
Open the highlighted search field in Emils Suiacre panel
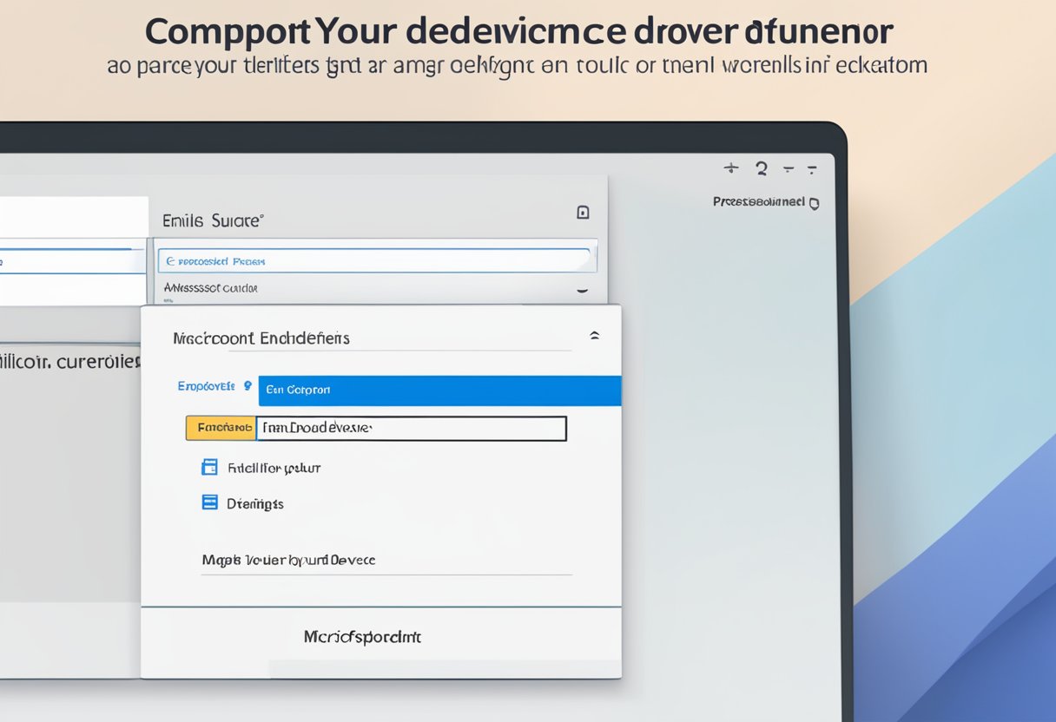pos(375,260)
